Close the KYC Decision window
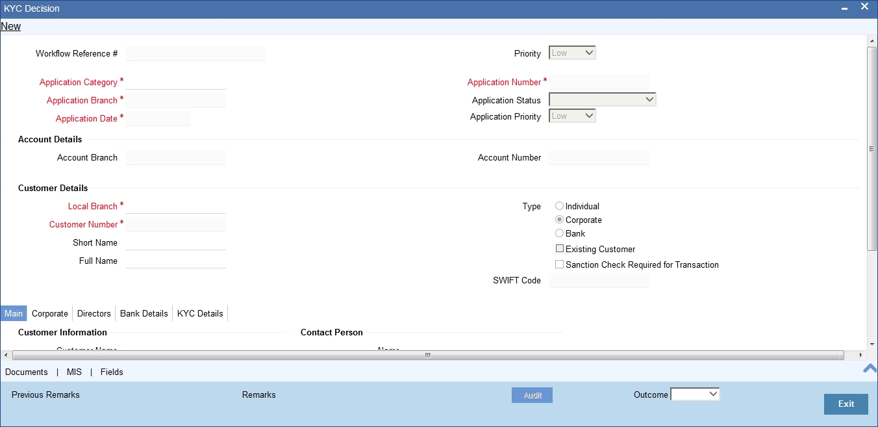 (x=864, y=6)
